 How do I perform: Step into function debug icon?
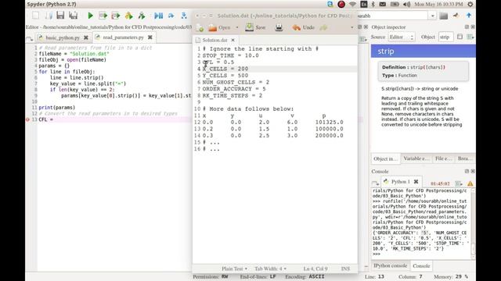(x=184, y=16)
